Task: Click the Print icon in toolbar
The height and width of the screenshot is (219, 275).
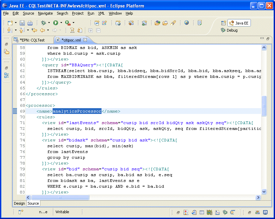Action: pyautogui.click(x=30, y=23)
